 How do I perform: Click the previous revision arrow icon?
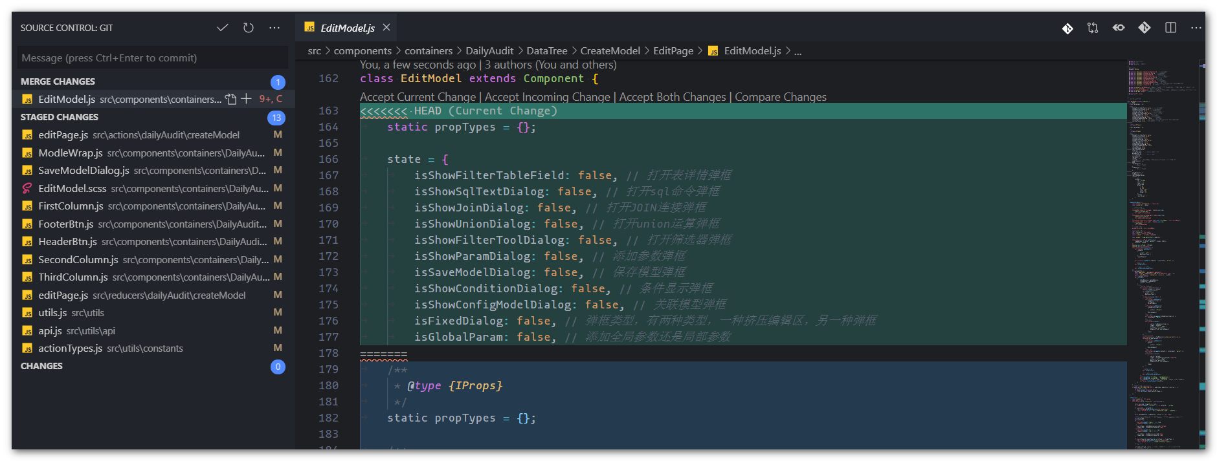(1119, 28)
